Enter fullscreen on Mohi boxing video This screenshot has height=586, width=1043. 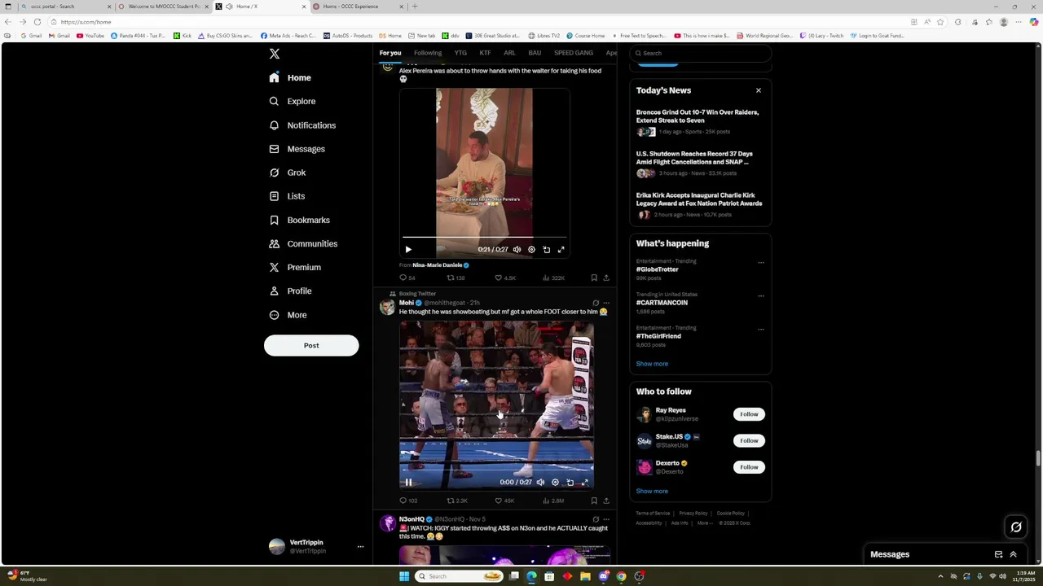584,482
